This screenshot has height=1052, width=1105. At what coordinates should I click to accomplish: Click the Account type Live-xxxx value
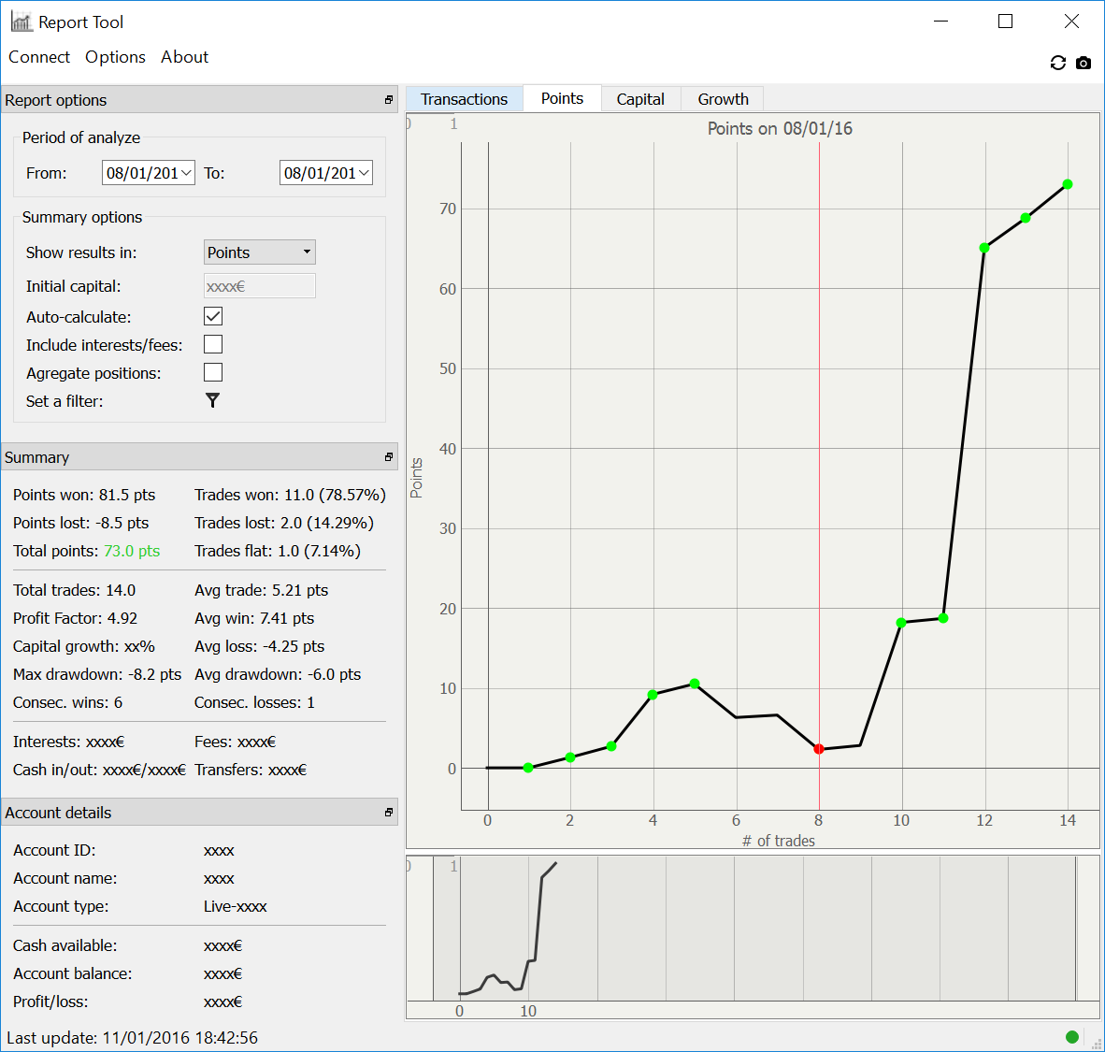pos(236,906)
